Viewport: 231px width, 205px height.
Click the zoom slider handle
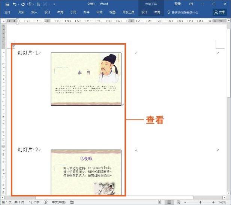[x=201, y=202]
